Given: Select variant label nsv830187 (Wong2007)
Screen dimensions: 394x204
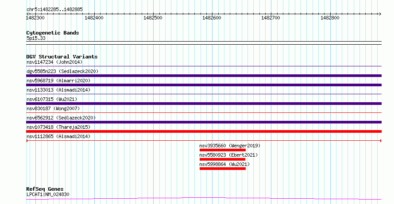Looking at the screenshot, I should click(x=53, y=108).
